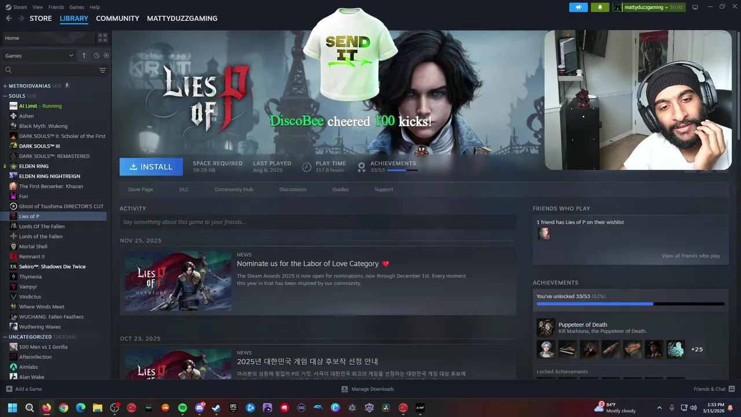Open the Store Page link
This screenshot has height=417, width=741.
141,189
